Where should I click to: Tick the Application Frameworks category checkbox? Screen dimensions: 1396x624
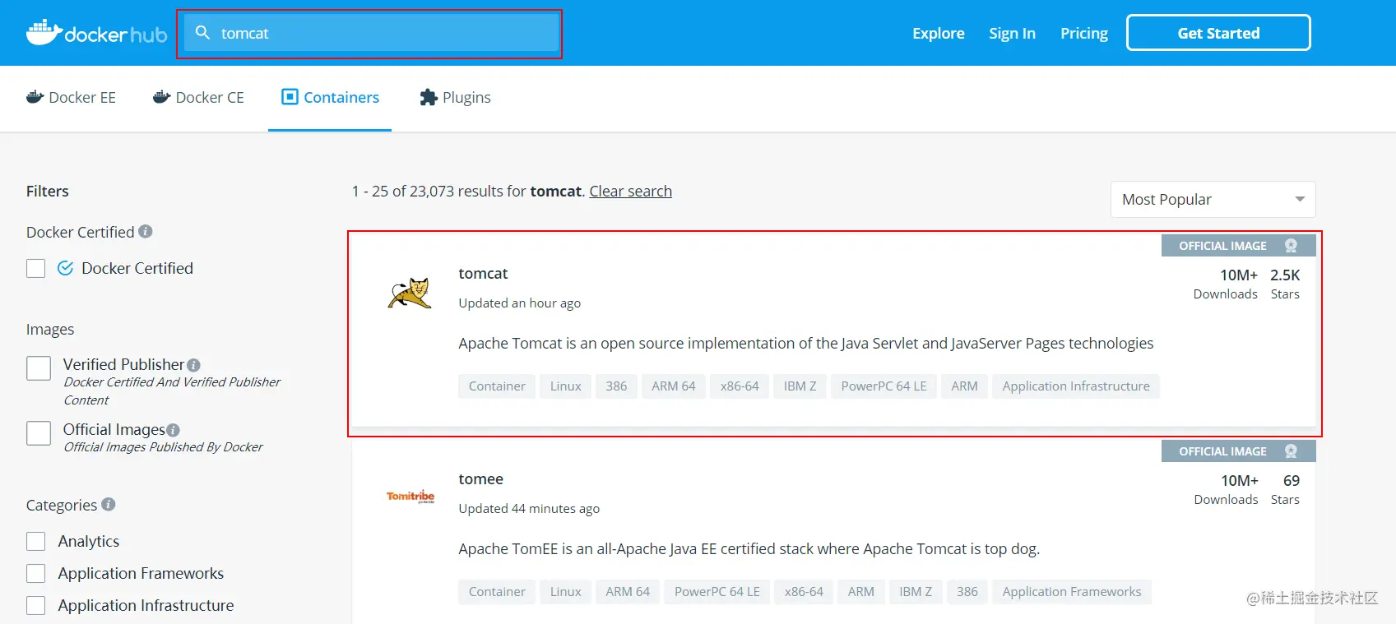[36, 573]
